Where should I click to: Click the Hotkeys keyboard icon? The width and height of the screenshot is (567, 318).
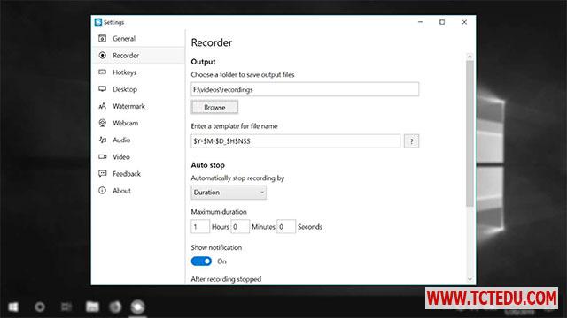[103, 72]
